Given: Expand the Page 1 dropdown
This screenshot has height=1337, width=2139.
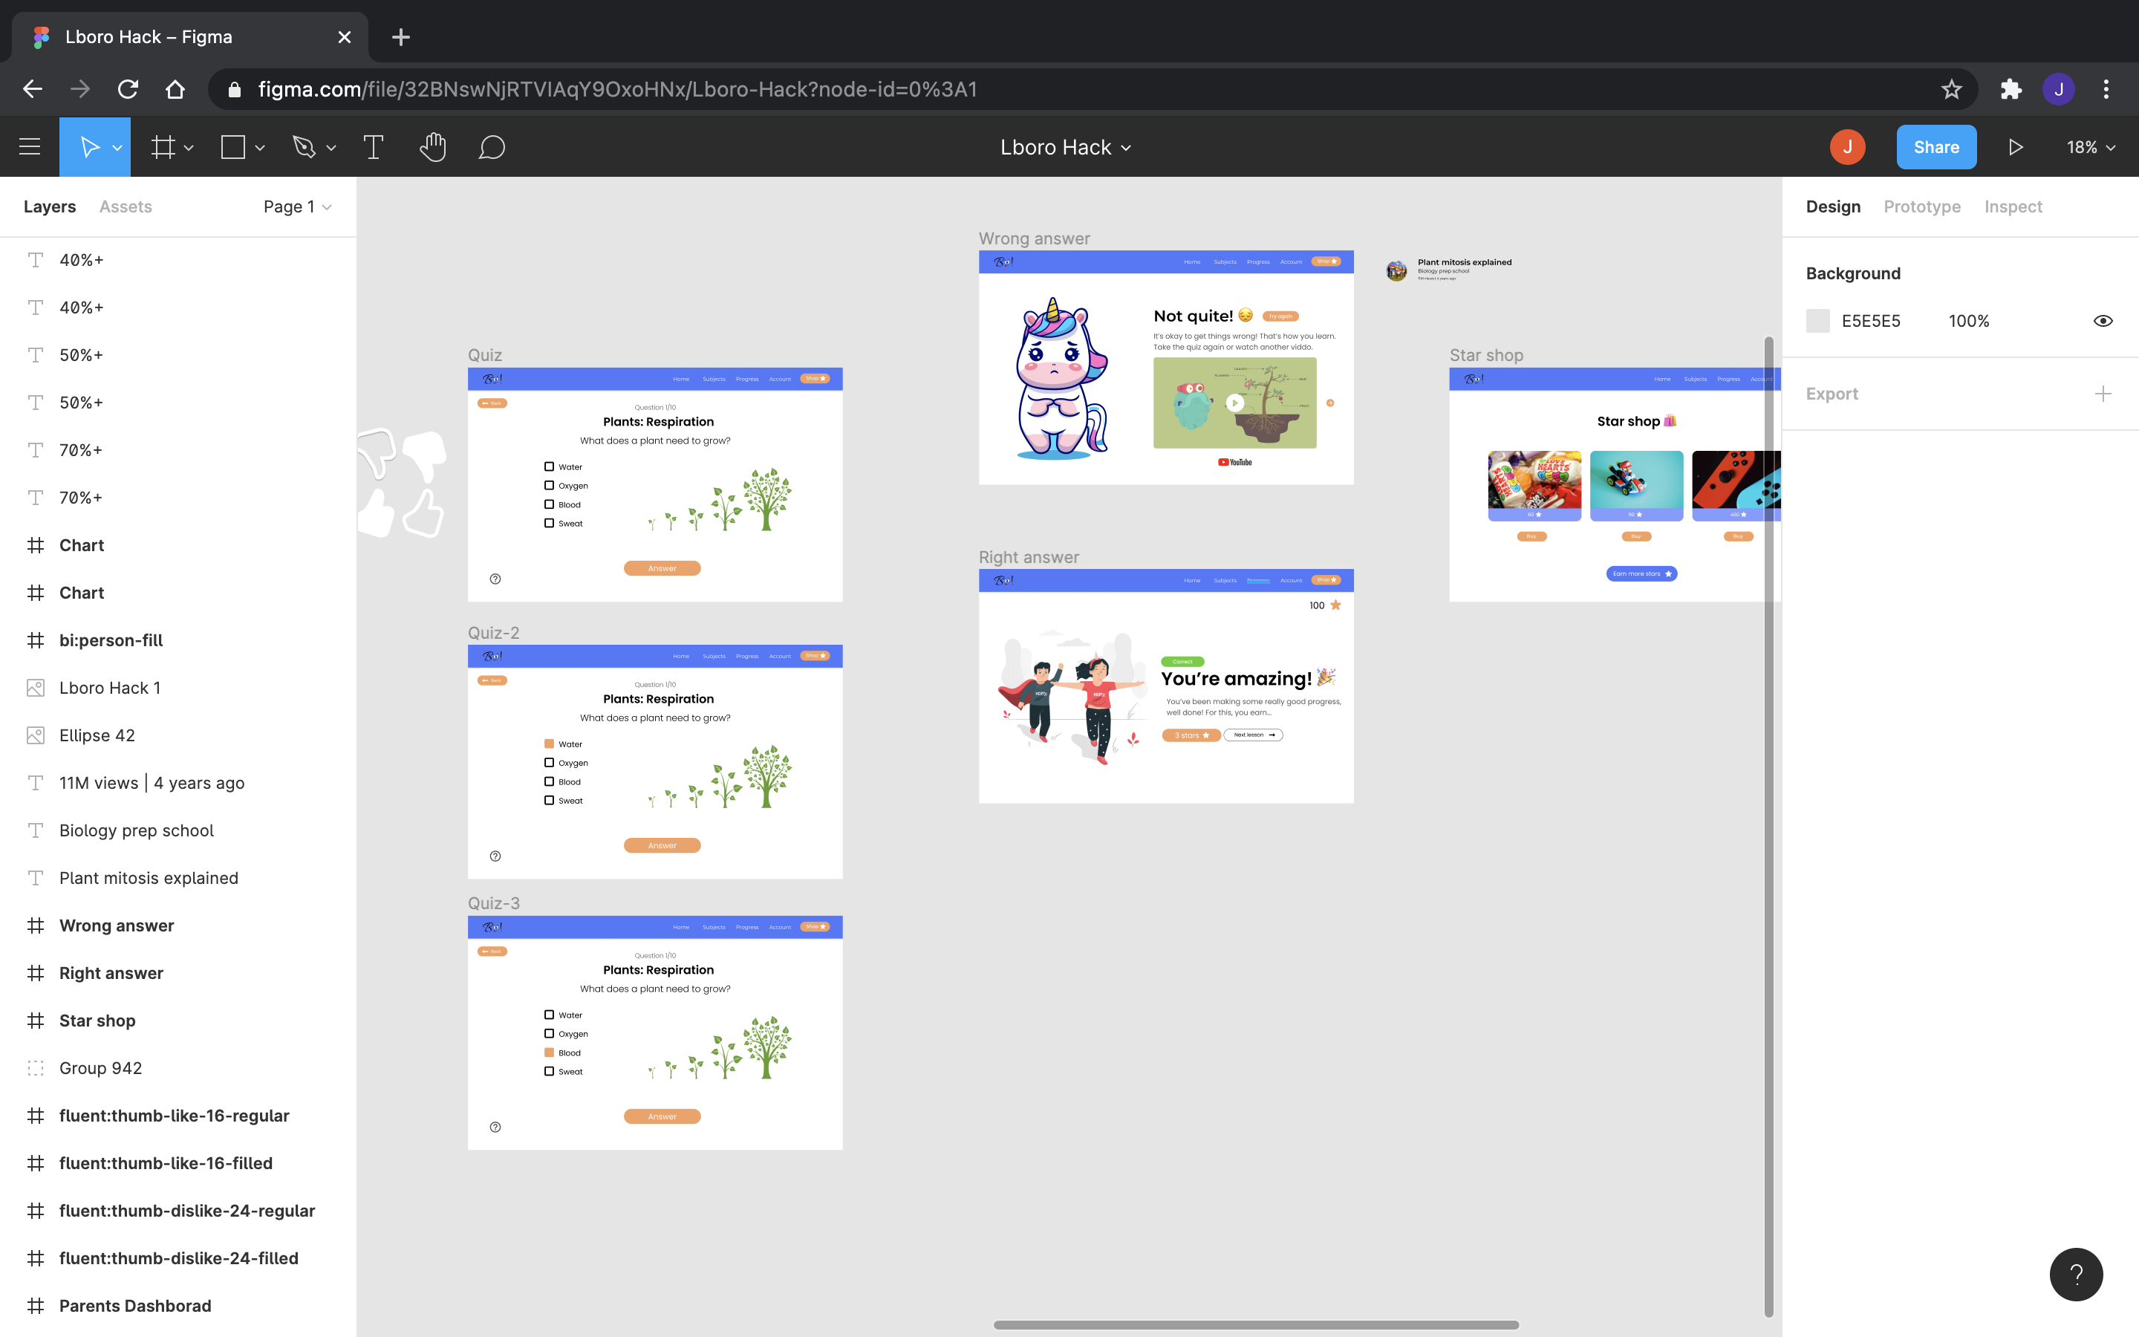Looking at the screenshot, I should coord(297,206).
